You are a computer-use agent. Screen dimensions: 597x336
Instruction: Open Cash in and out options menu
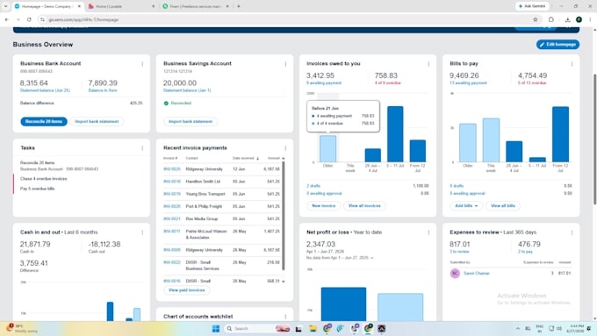[142, 232]
